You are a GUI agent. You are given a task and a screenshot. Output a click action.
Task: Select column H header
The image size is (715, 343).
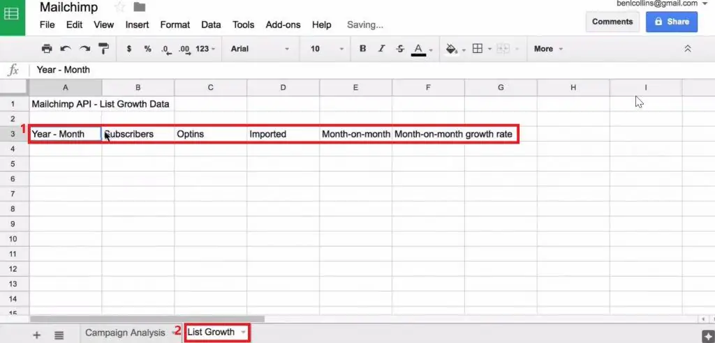point(573,87)
